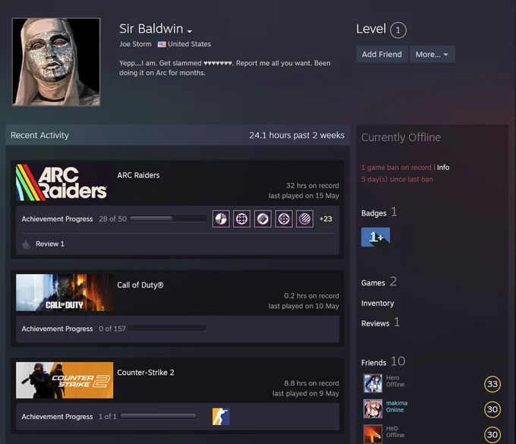This screenshot has height=444, width=516.
Task: Open the first ARC Raiders achievement icon
Action: pyautogui.click(x=221, y=219)
